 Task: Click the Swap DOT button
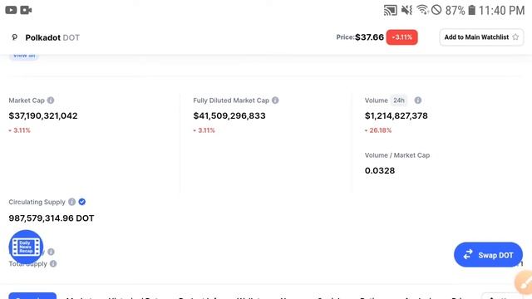pyautogui.click(x=488, y=255)
